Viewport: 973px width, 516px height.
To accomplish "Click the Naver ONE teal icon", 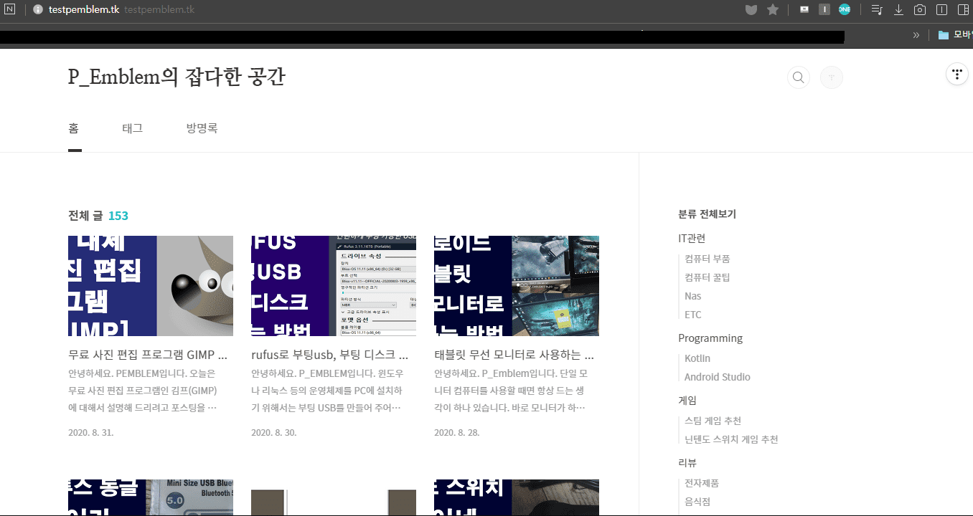I will (x=845, y=9).
